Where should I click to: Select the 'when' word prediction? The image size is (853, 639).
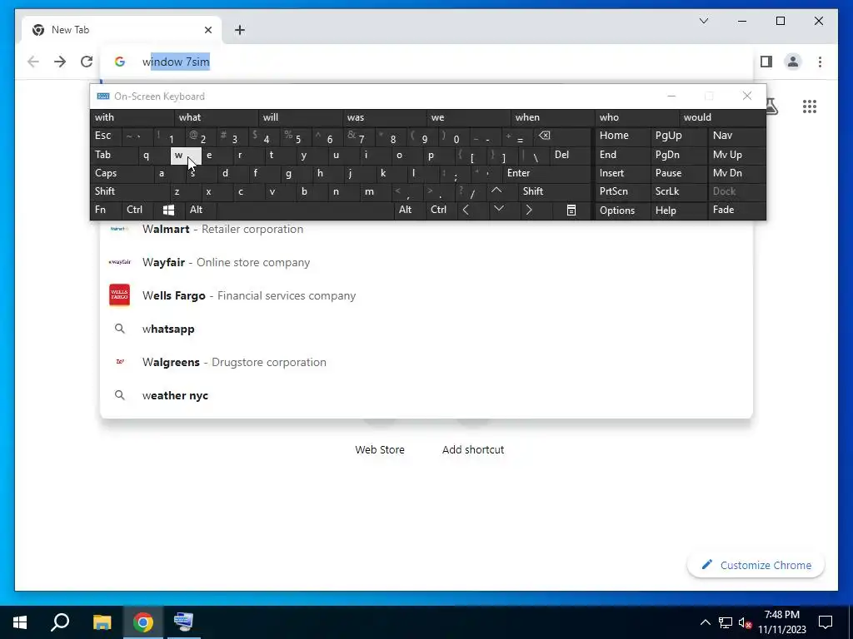[553, 117]
